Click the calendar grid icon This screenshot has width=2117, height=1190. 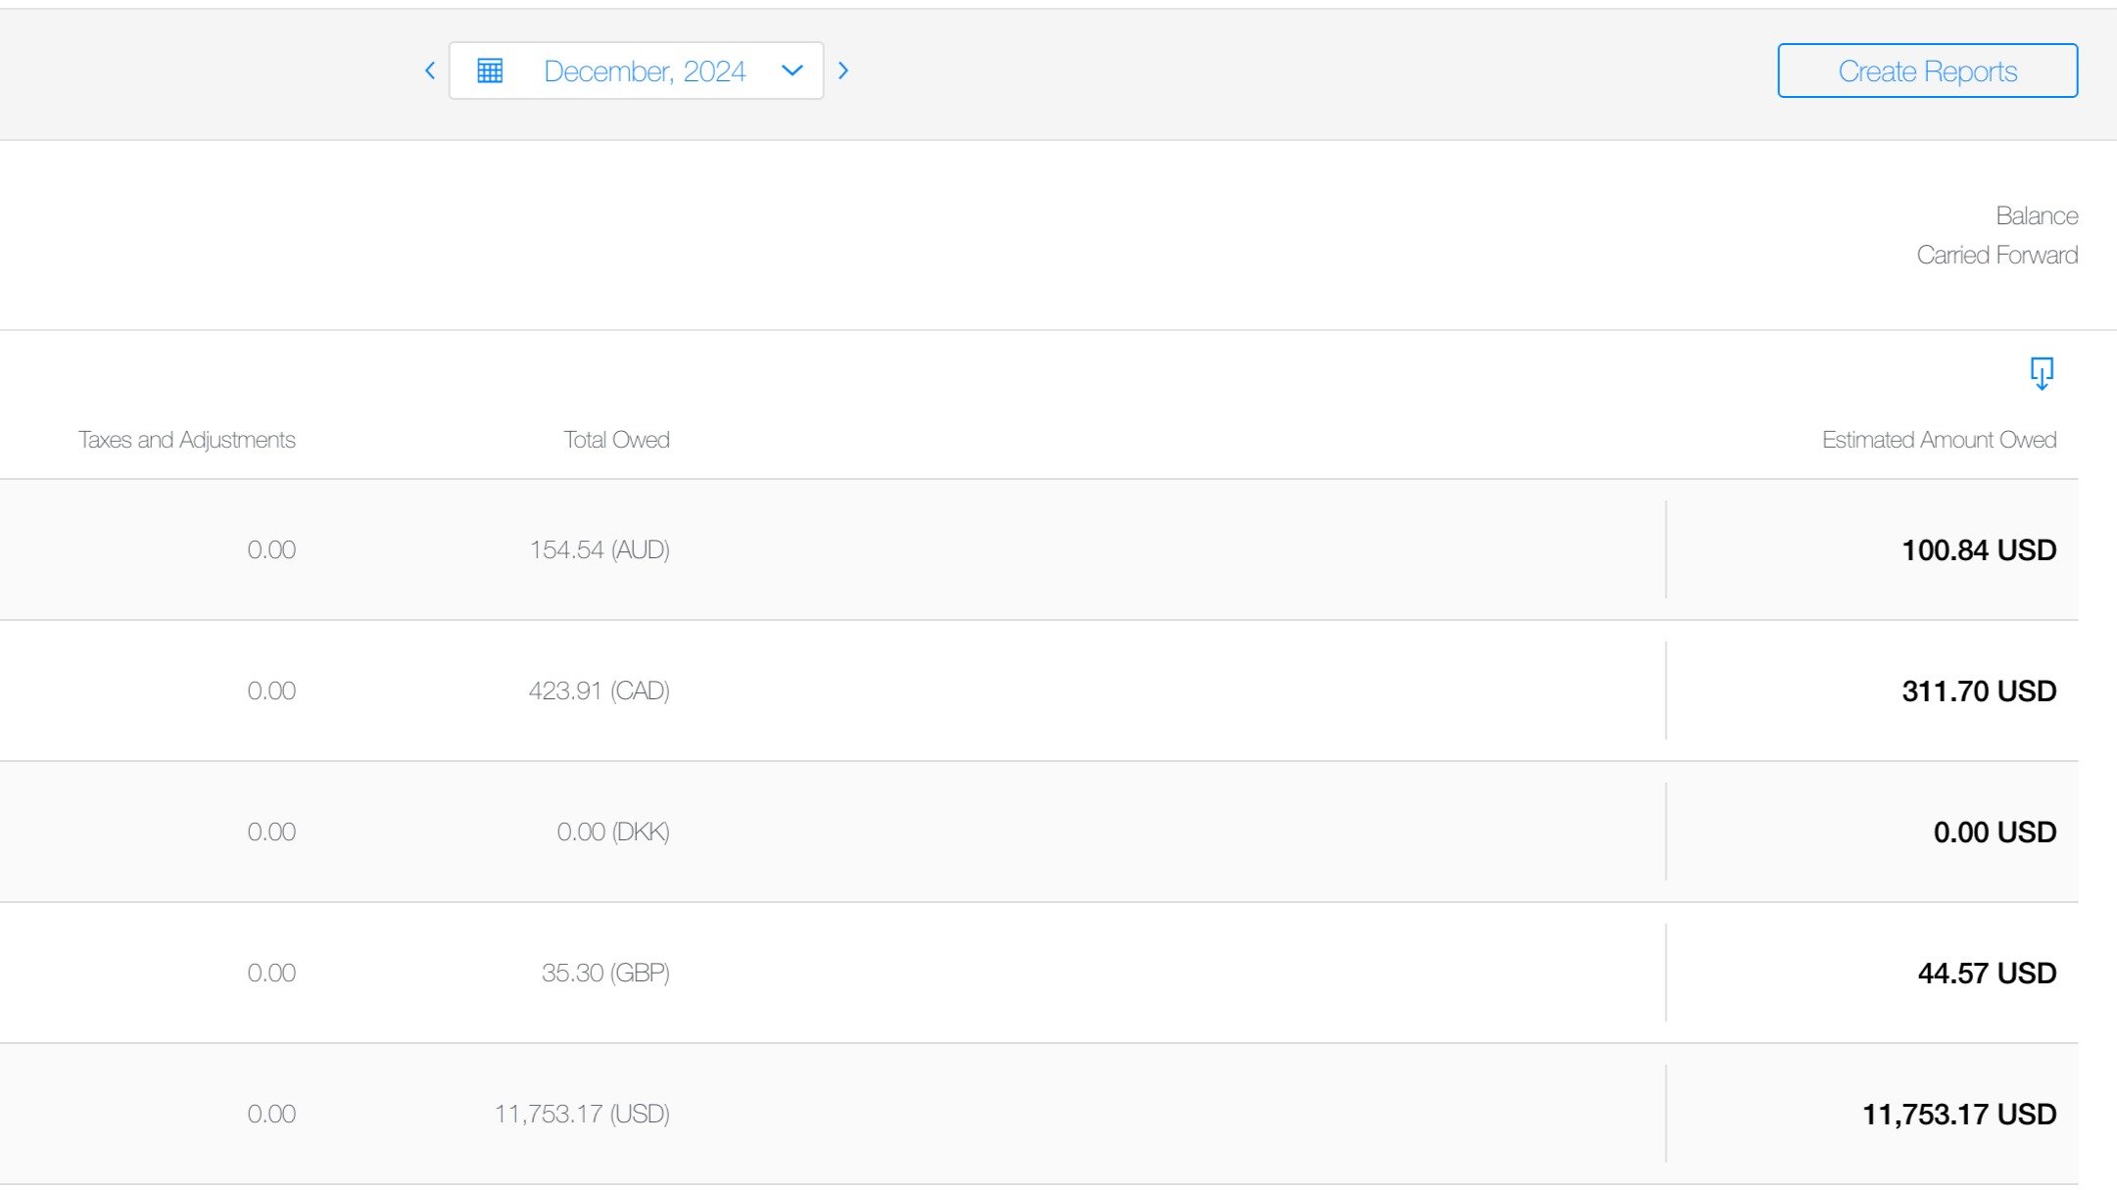pyautogui.click(x=490, y=71)
